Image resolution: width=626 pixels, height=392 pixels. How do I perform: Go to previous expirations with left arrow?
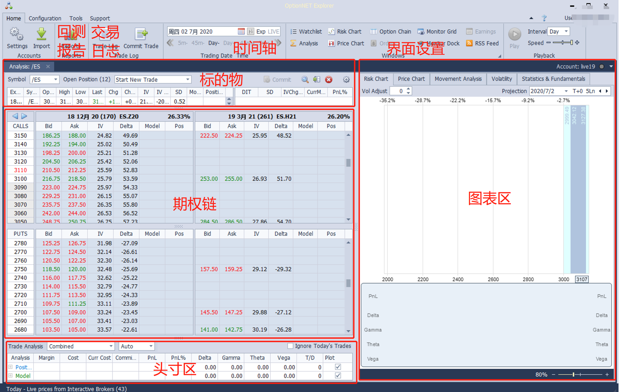coord(15,116)
